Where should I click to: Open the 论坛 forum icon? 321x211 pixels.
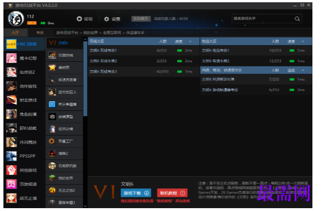[79, 19]
